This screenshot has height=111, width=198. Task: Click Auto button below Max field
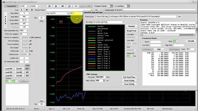(41, 21)
